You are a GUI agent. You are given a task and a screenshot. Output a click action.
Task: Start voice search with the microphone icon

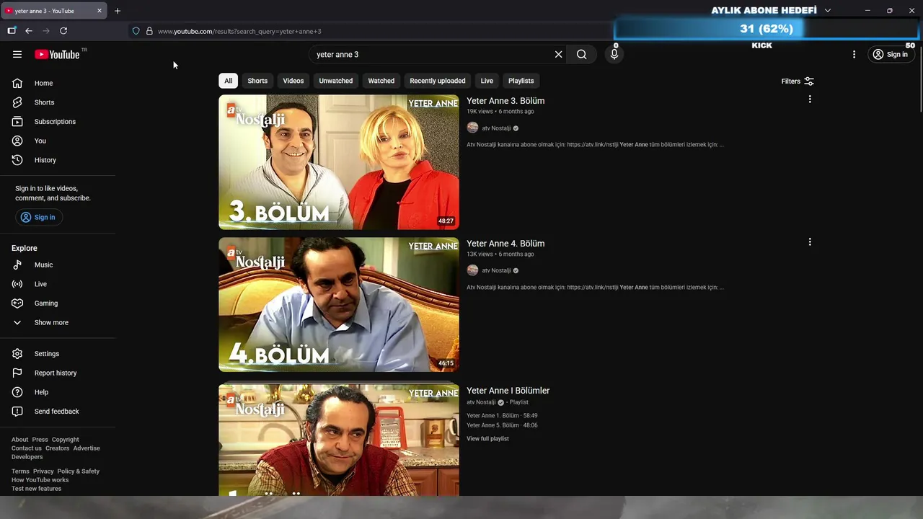point(614,54)
